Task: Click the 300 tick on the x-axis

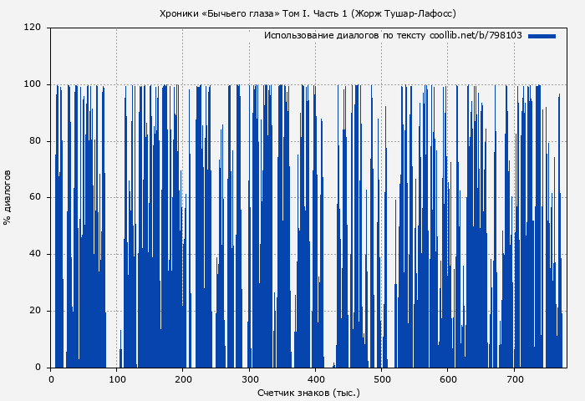Action: (x=249, y=379)
